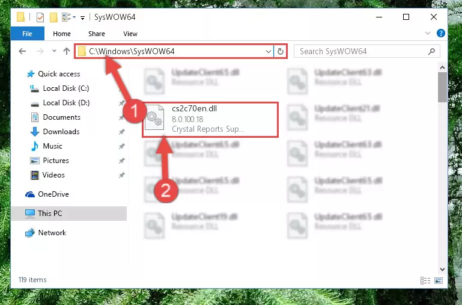Click the cs2c70en.dll gear file icon

154,118
